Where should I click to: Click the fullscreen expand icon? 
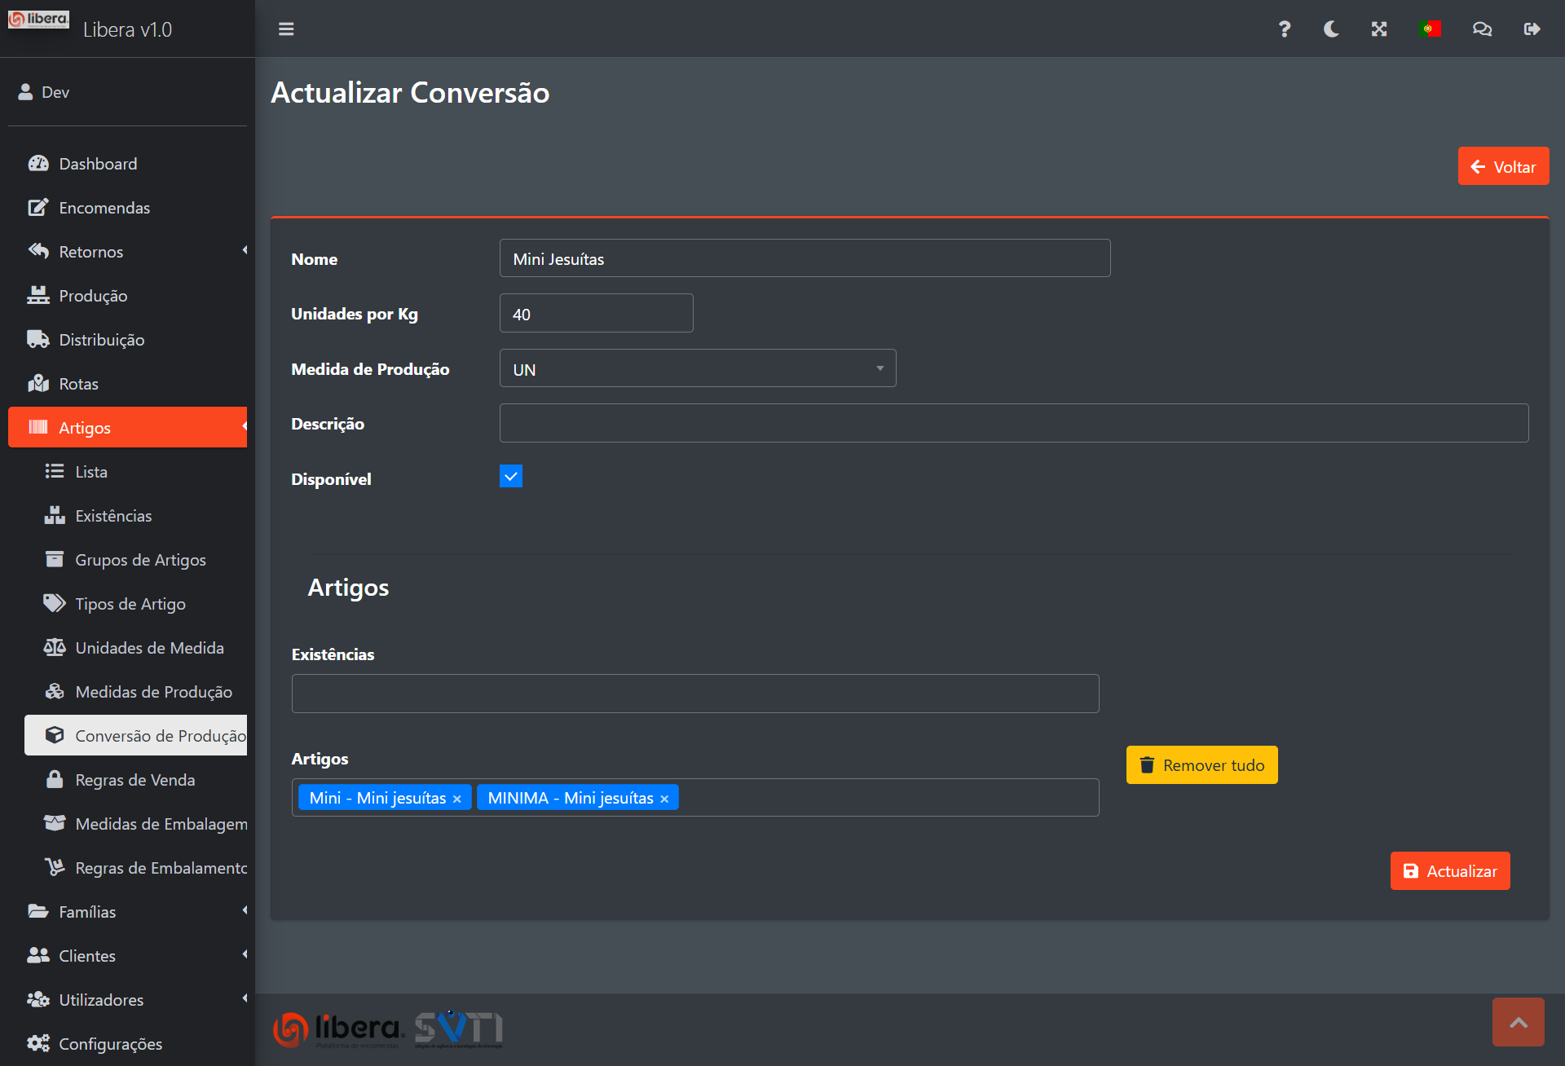1379,29
